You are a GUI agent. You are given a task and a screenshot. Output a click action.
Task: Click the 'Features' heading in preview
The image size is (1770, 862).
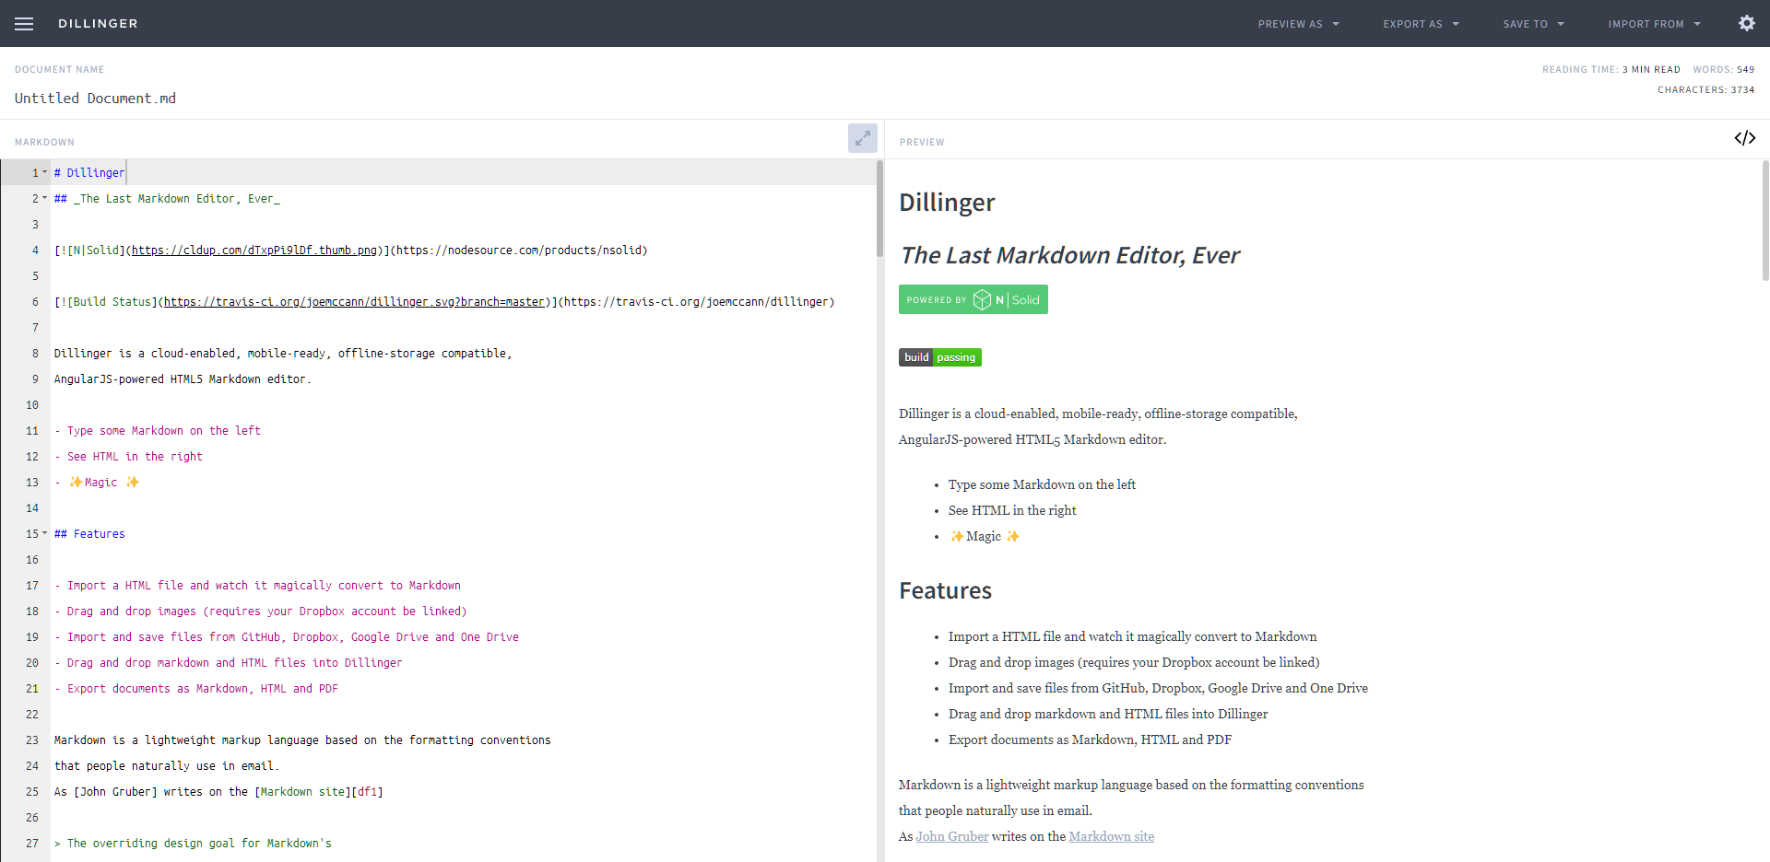945,590
